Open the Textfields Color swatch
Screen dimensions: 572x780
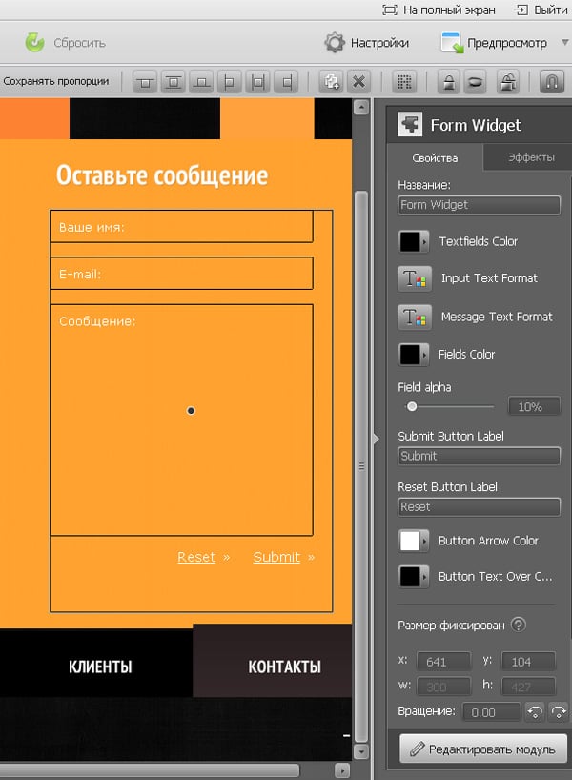click(414, 241)
